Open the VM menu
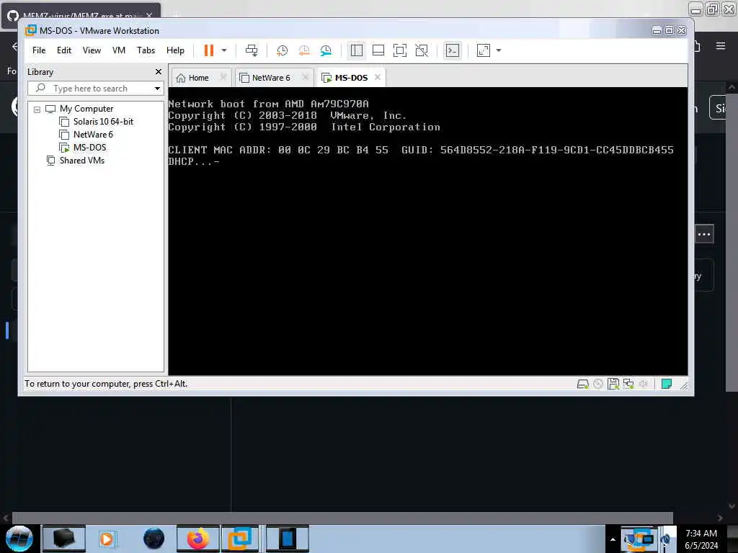 [119, 50]
